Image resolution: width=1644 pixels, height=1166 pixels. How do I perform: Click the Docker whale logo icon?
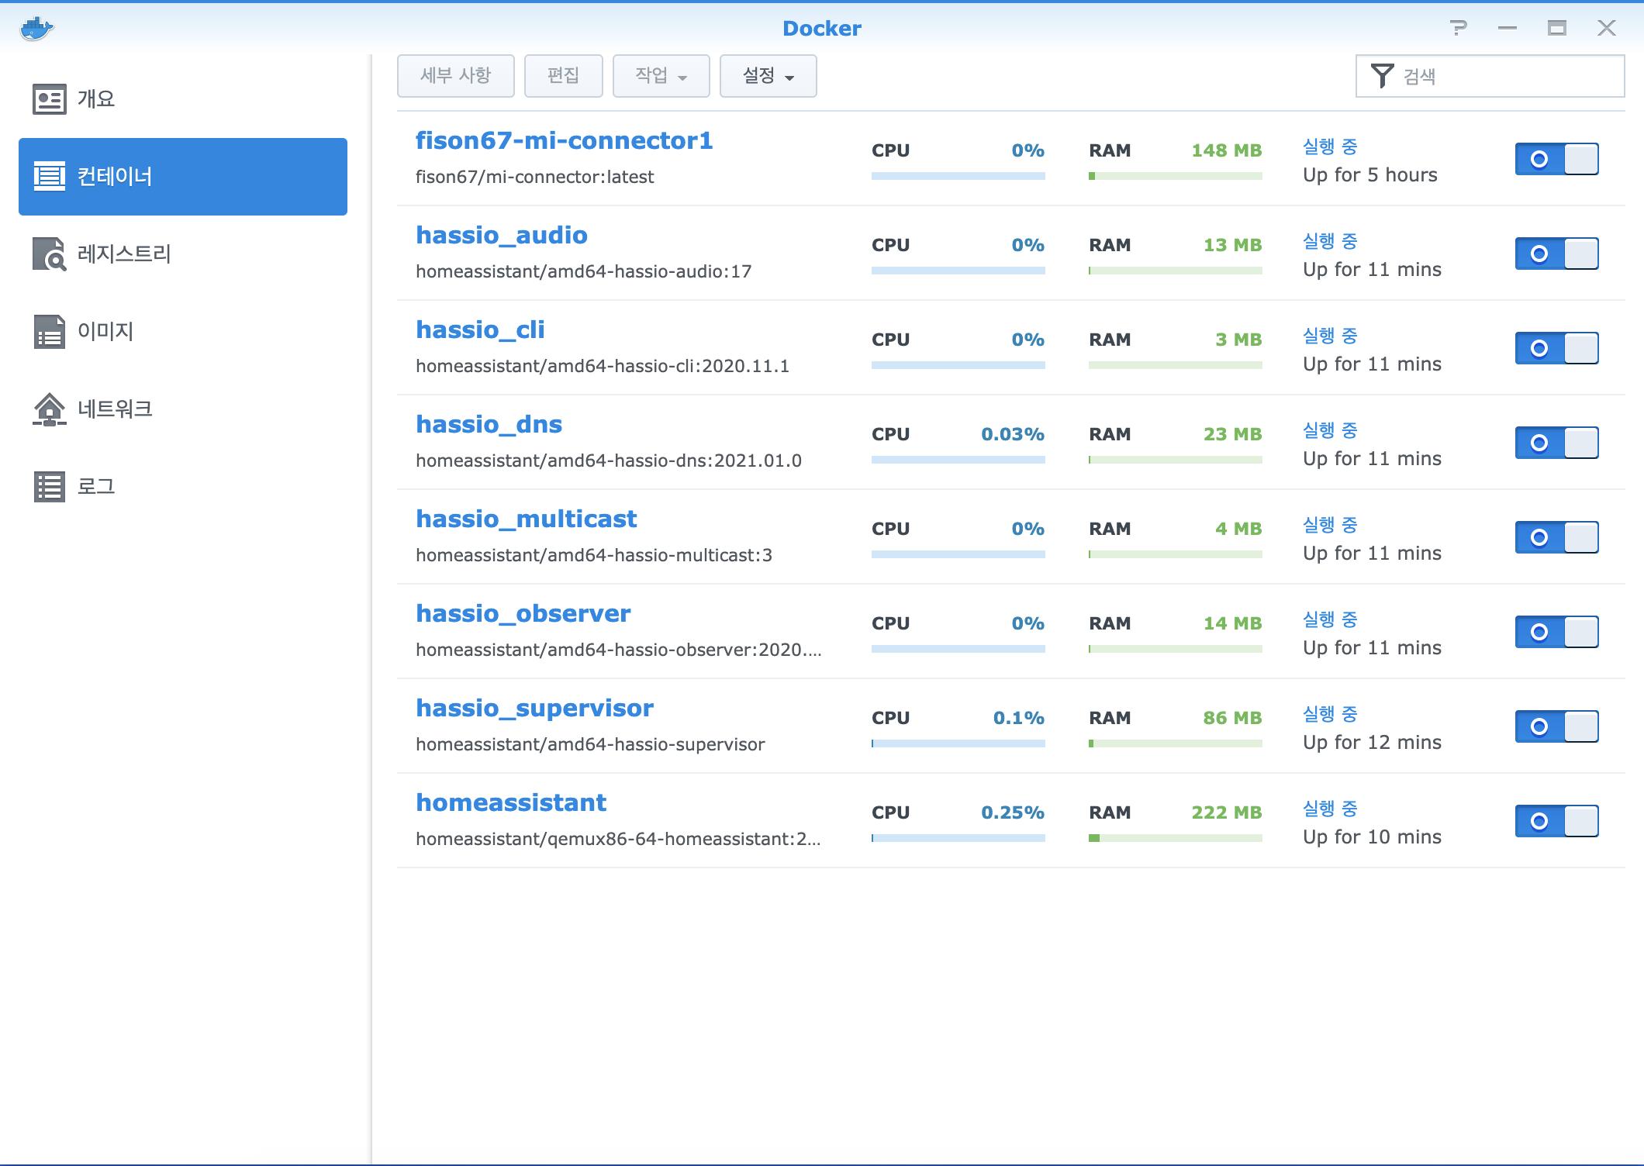pyautogui.click(x=36, y=29)
